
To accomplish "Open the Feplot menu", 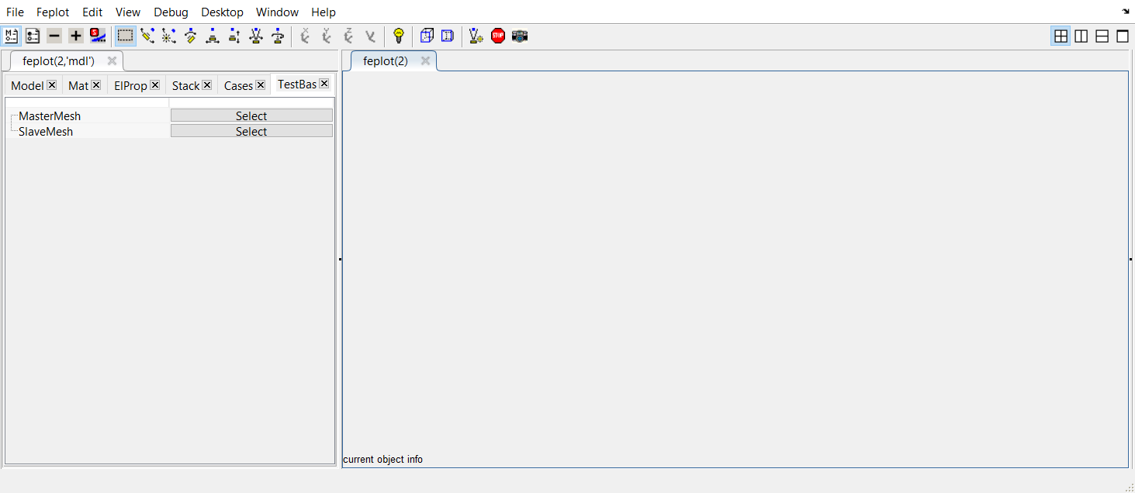I will tap(53, 12).
